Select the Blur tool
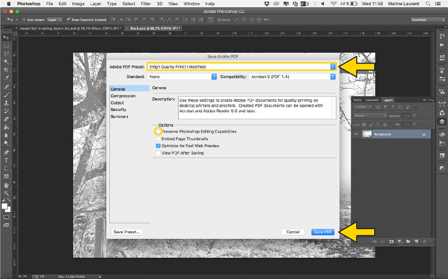The width and height of the screenshot is (448, 279). [x=6, y=136]
